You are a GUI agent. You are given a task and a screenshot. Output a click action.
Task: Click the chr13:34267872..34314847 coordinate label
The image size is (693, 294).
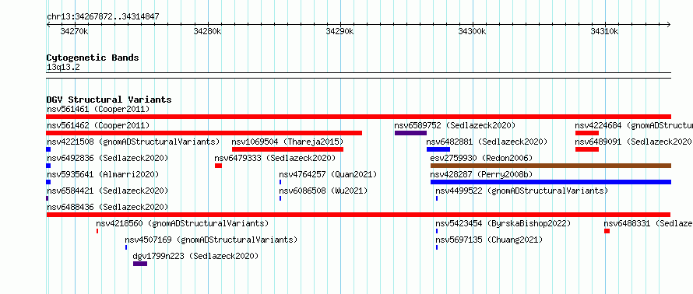[103, 17]
